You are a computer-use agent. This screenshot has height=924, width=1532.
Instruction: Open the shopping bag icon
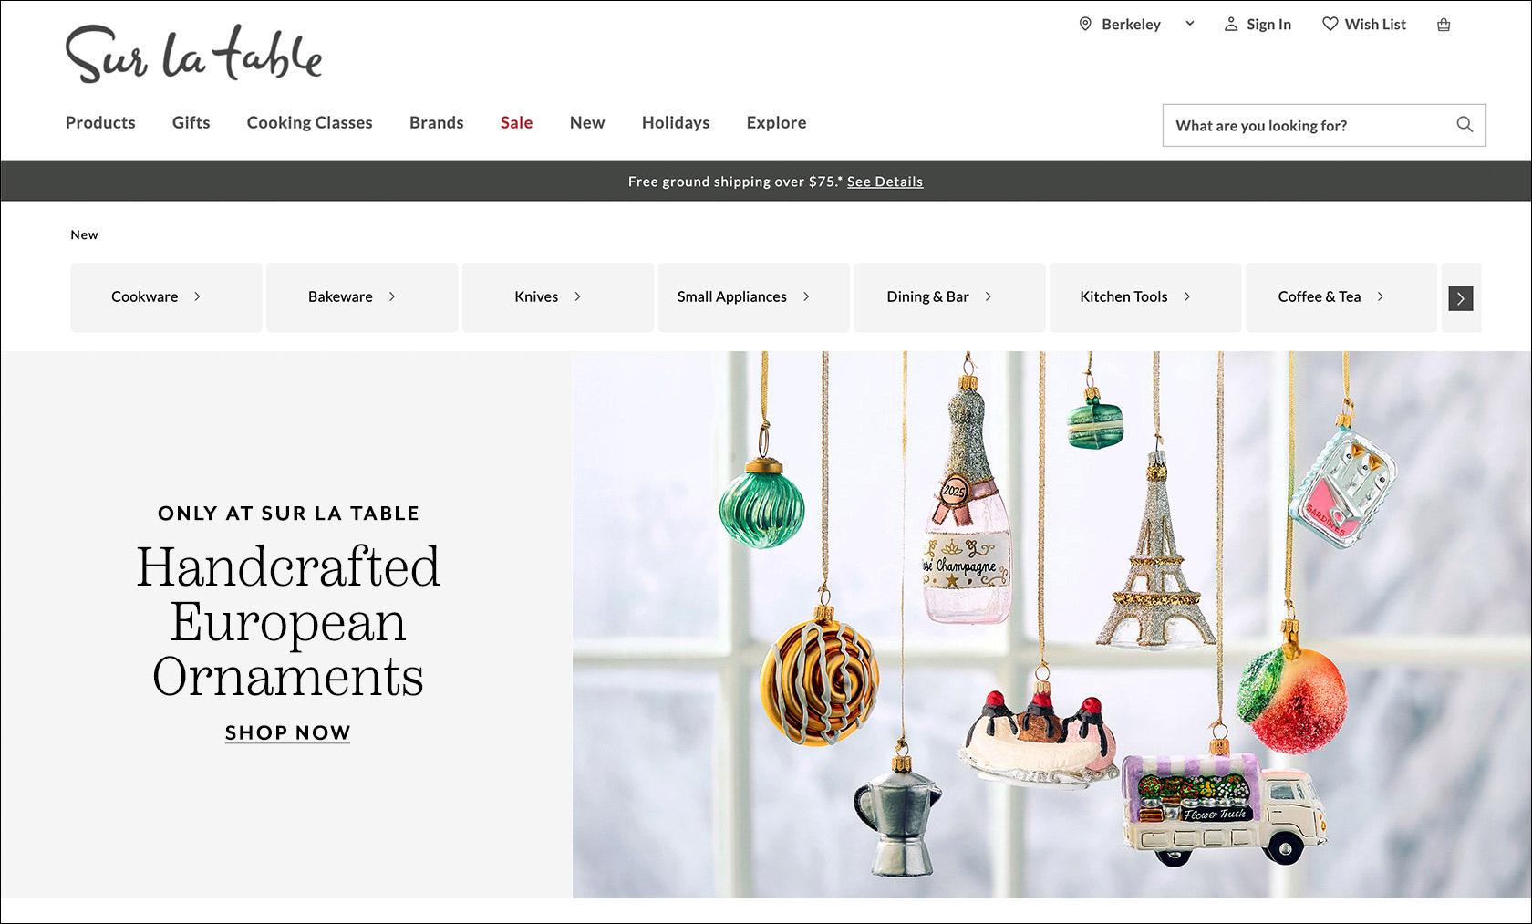[x=1444, y=25]
